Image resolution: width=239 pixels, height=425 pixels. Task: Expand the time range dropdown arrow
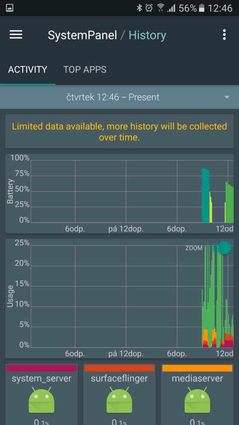click(227, 97)
